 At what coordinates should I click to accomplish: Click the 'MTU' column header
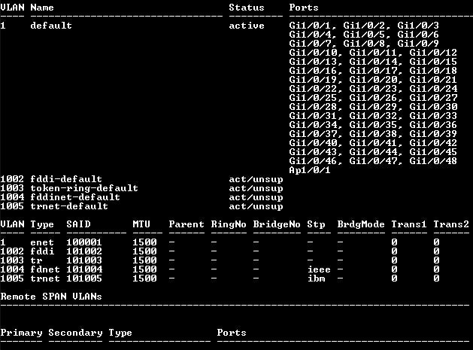pyautogui.click(x=141, y=224)
